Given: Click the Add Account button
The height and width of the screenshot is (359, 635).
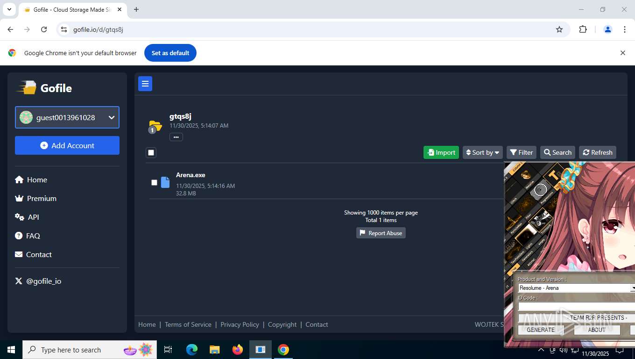Looking at the screenshot, I should pos(67,145).
